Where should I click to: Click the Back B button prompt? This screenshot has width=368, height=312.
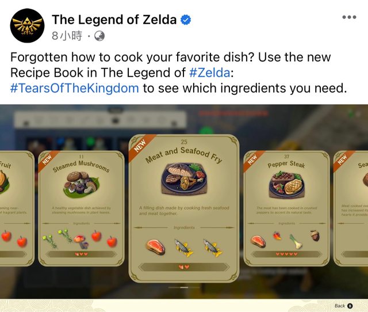point(344,306)
